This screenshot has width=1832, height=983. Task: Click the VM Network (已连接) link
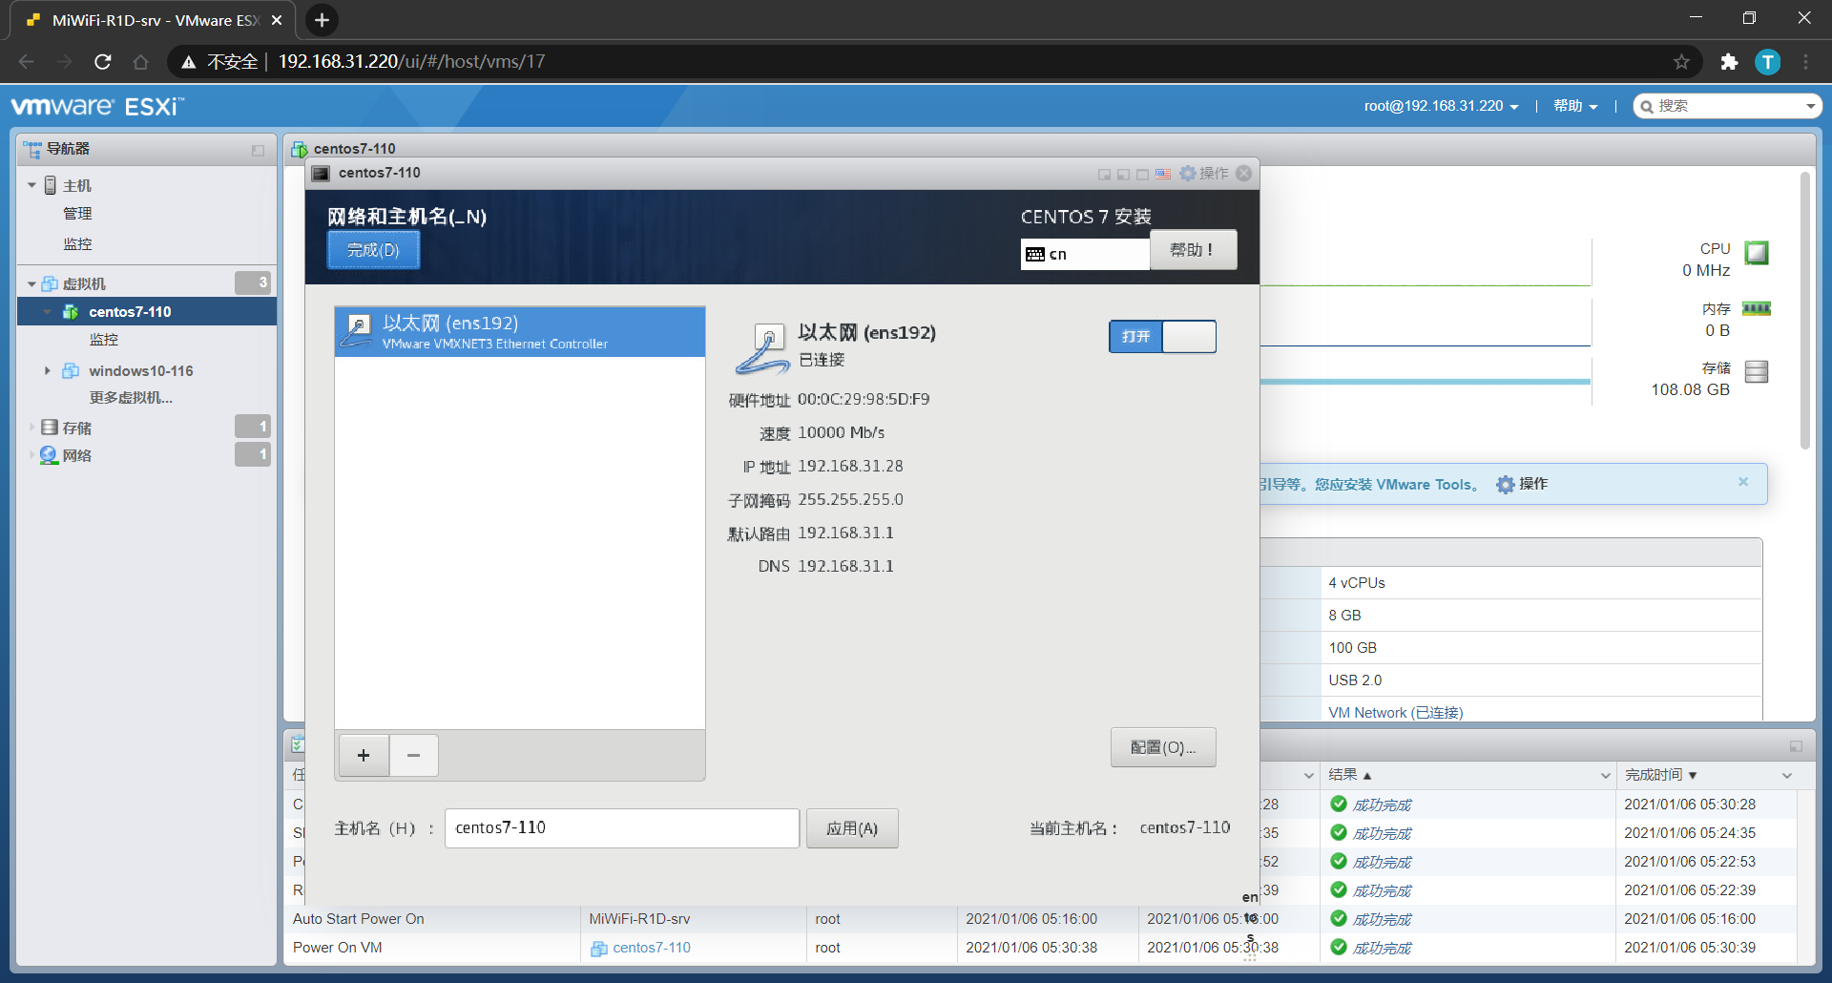(x=1395, y=713)
